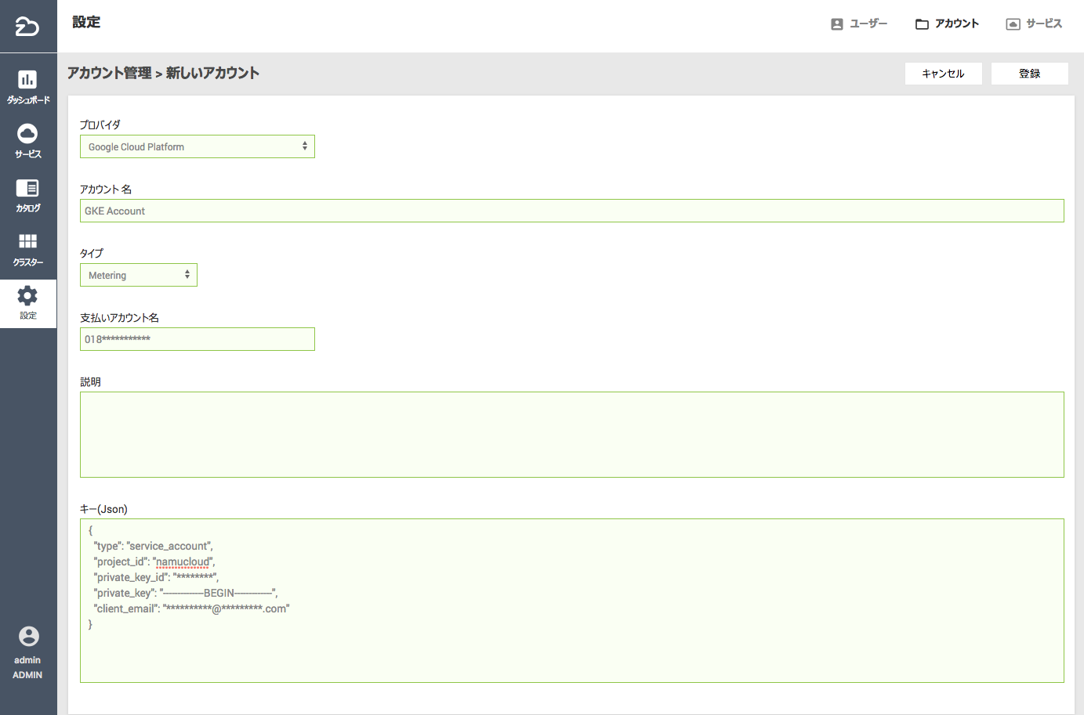1084x715 pixels.
Task: Click the 新しいアカウント breadcrumb text
Action: coord(212,73)
